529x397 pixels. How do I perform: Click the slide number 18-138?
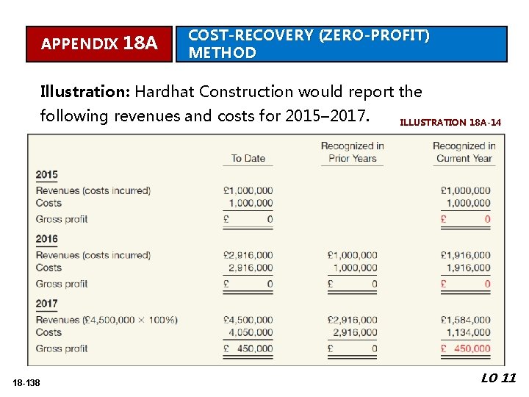[26, 383]
